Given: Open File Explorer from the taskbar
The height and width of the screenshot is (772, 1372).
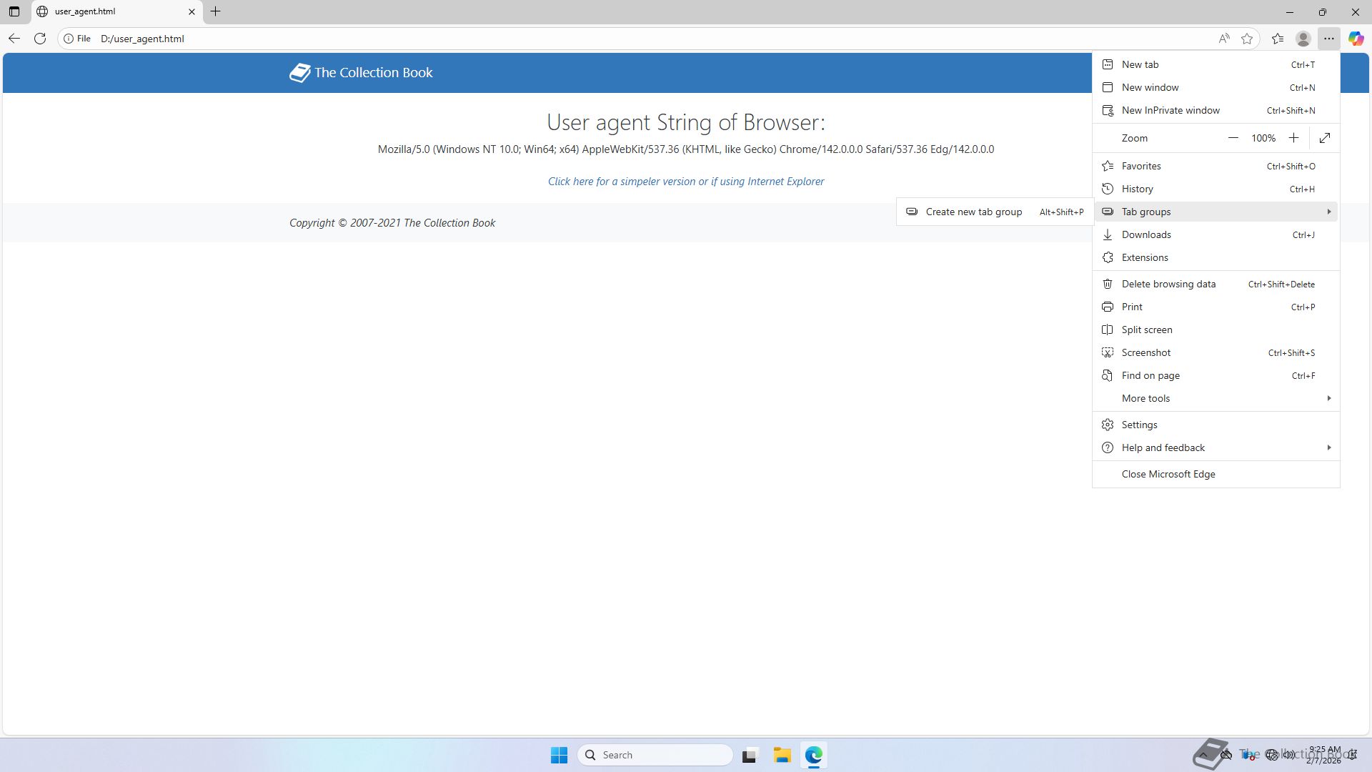Looking at the screenshot, I should point(782,755).
